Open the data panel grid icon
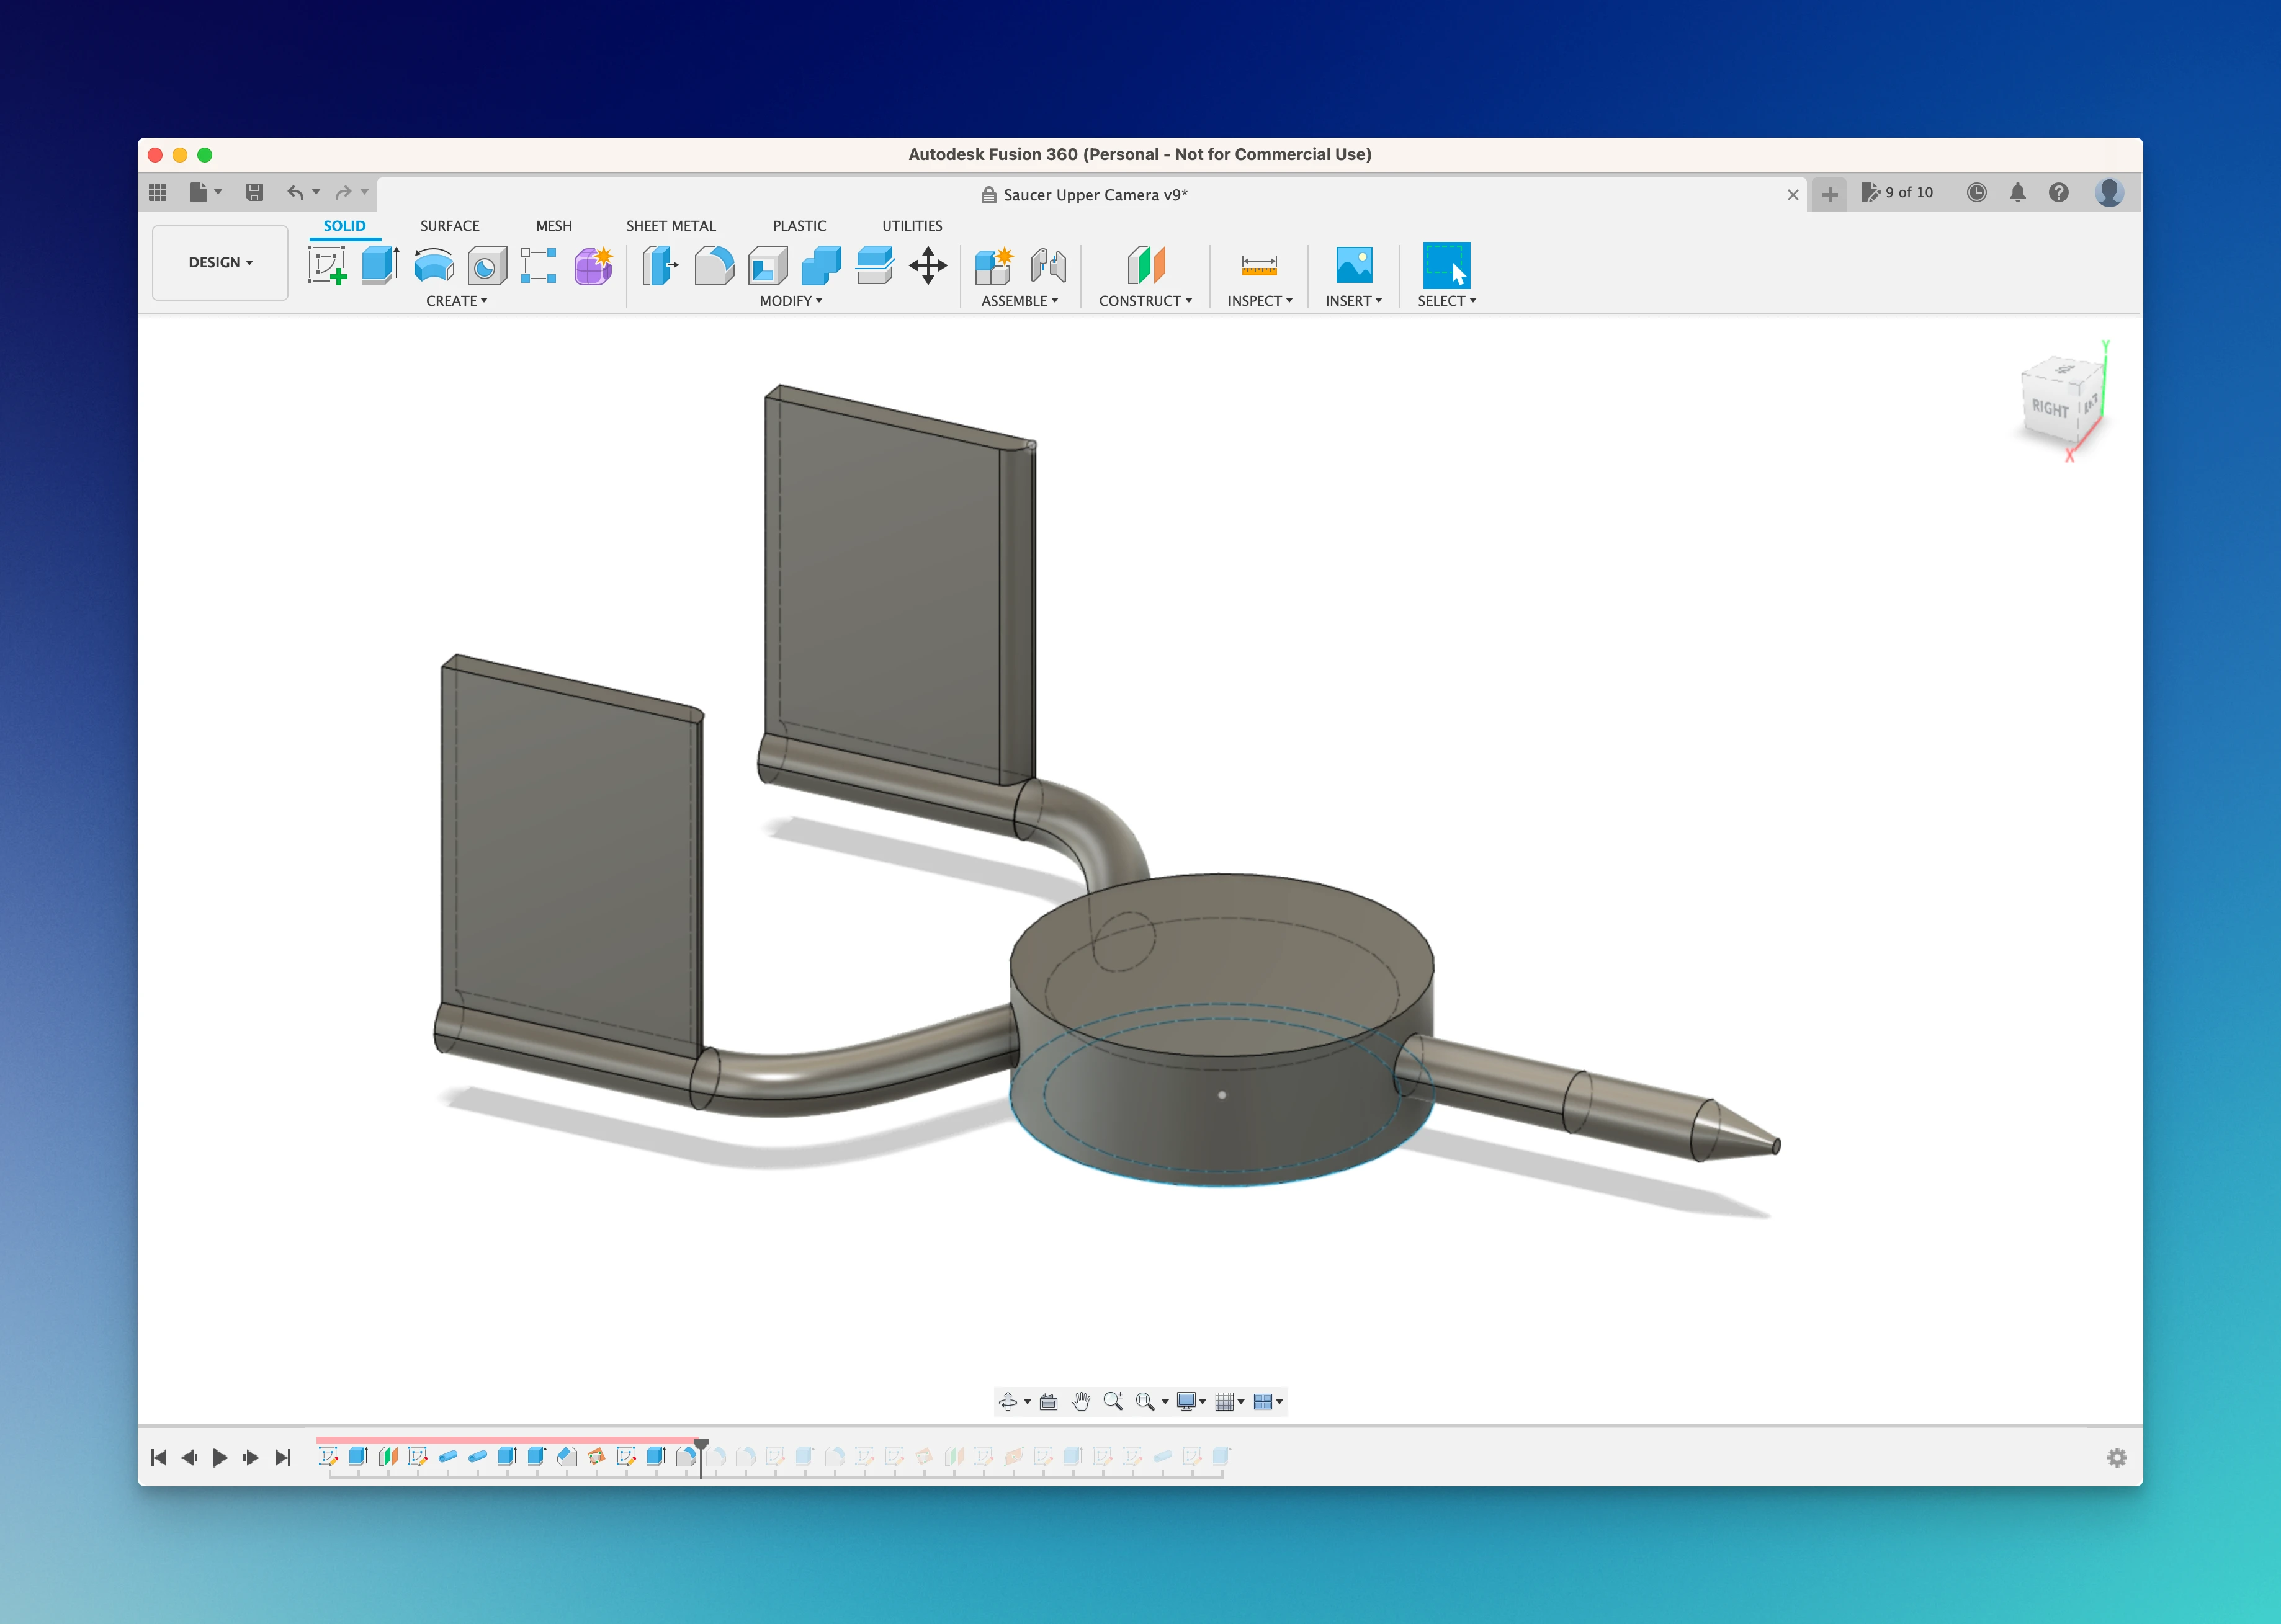The width and height of the screenshot is (2281, 1624). (158, 192)
